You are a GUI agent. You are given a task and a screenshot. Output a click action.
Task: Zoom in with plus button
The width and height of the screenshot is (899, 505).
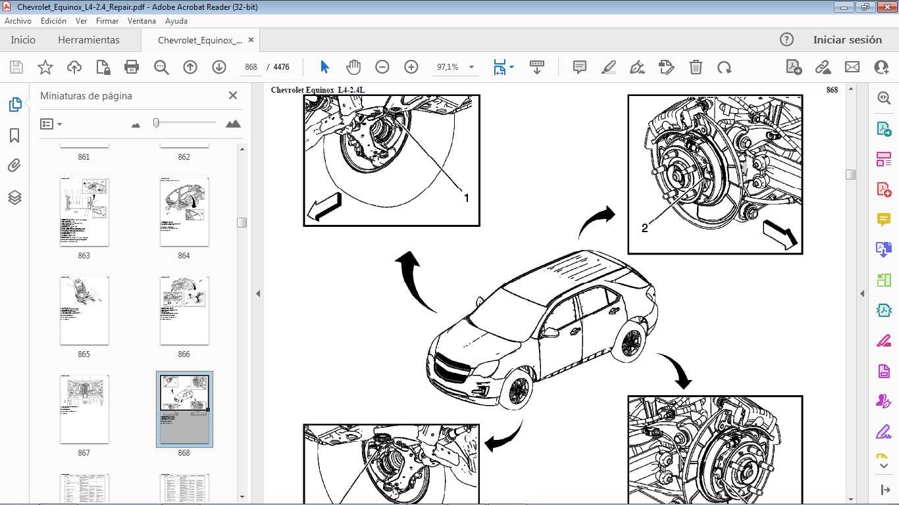411,67
